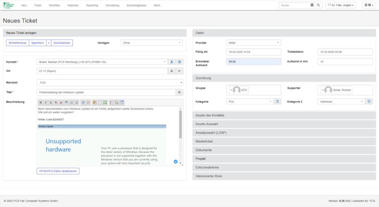Remove the EDV group tag
379x207 pixels.
[231, 90]
